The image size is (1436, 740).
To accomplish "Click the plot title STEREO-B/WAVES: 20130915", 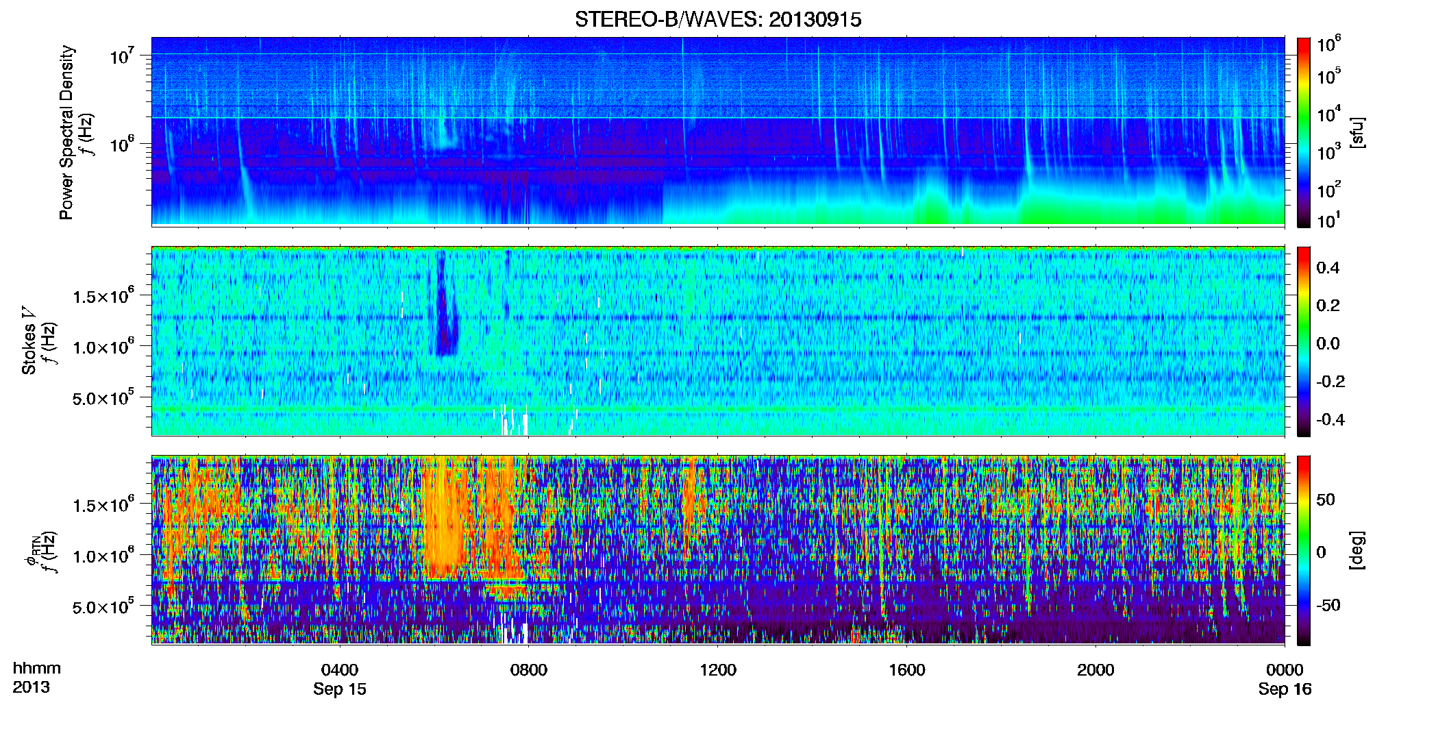I will 718,19.
